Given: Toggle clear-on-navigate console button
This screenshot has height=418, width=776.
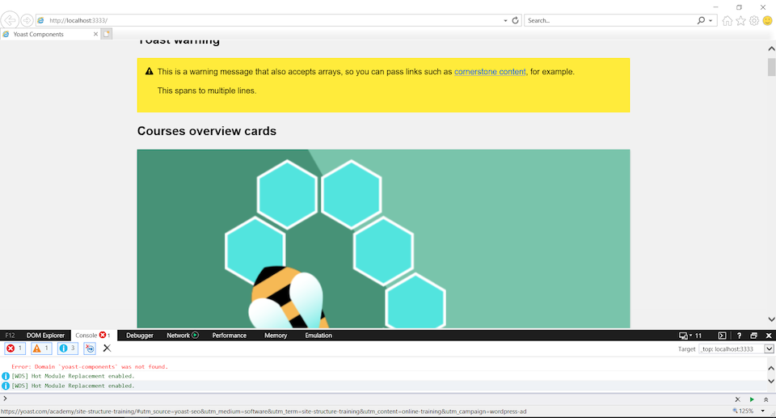Looking at the screenshot, I should coord(90,348).
